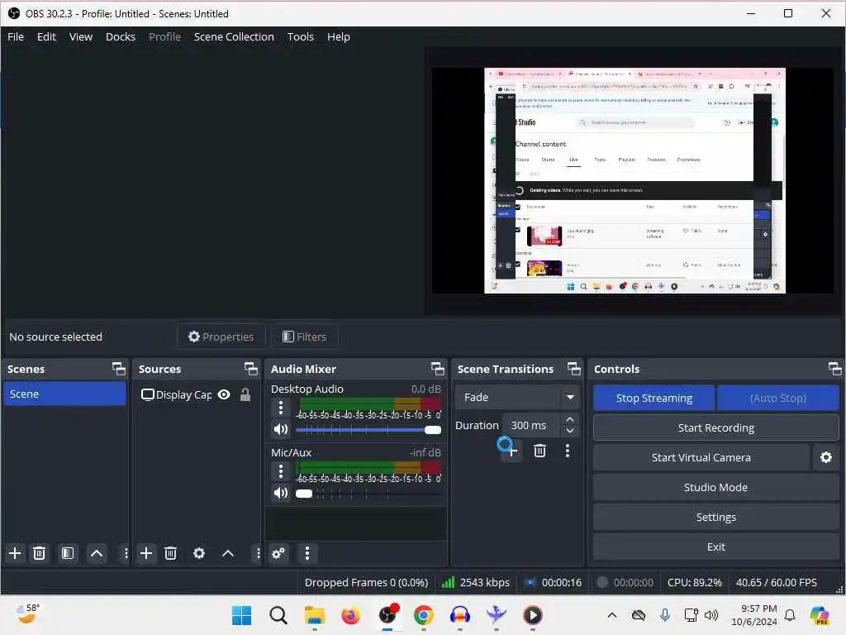Open the Edit menu
Viewport: 846px width, 635px height.
tap(46, 36)
